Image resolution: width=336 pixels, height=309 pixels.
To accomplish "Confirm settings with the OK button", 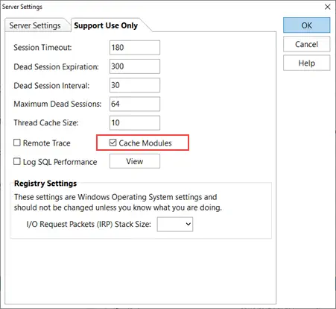I will [307, 25].
